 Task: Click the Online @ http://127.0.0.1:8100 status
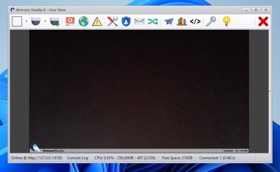point(37,158)
